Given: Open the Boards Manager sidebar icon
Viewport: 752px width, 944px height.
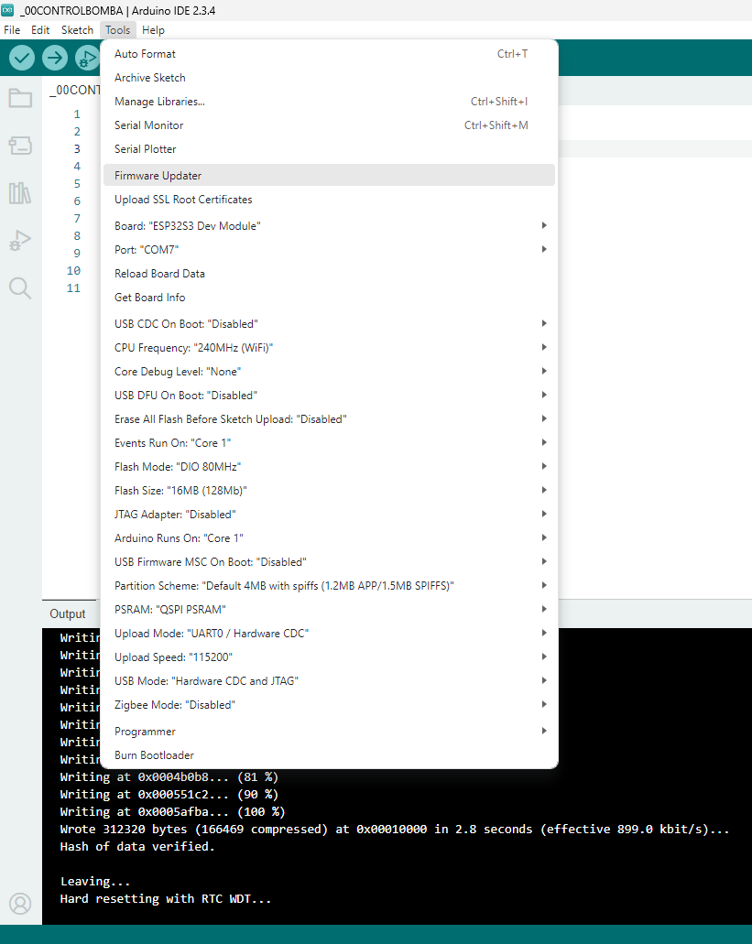Looking at the screenshot, I should 20,146.
